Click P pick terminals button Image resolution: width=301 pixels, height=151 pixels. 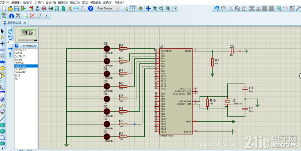[x=17, y=46]
